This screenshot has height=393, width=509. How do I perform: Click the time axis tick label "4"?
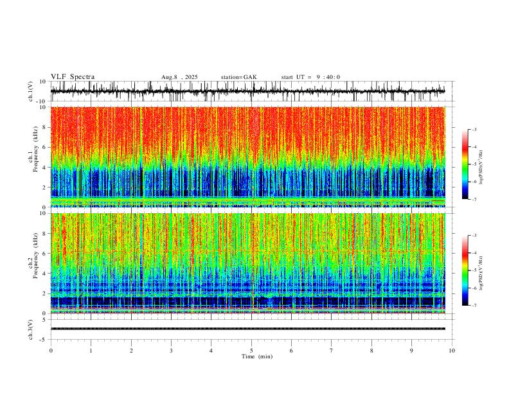[x=211, y=351]
